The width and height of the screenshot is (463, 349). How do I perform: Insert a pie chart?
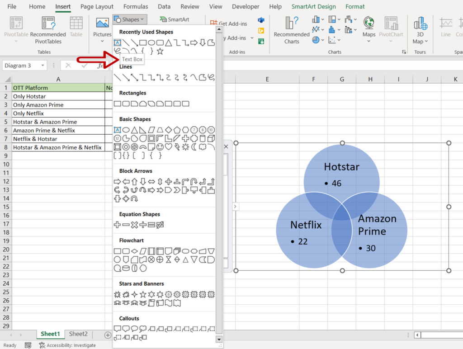tap(316, 40)
